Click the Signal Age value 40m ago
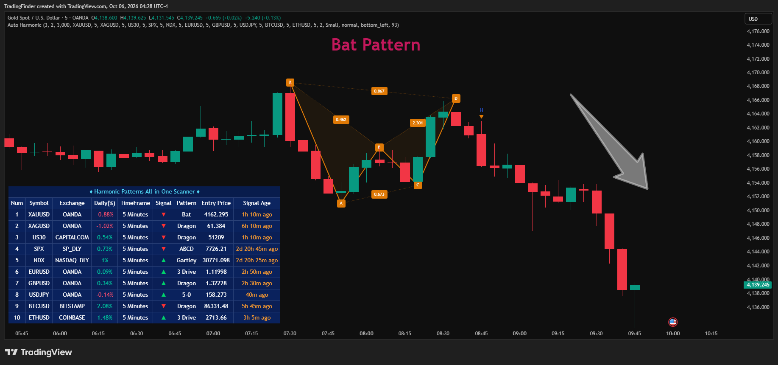The height and width of the screenshot is (365, 778). tap(257, 295)
